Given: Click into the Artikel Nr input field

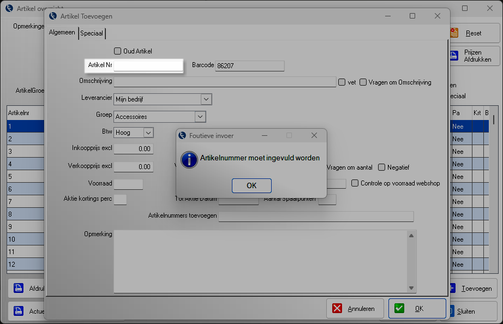Looking at the screenshot, I should tap(147, 65).
